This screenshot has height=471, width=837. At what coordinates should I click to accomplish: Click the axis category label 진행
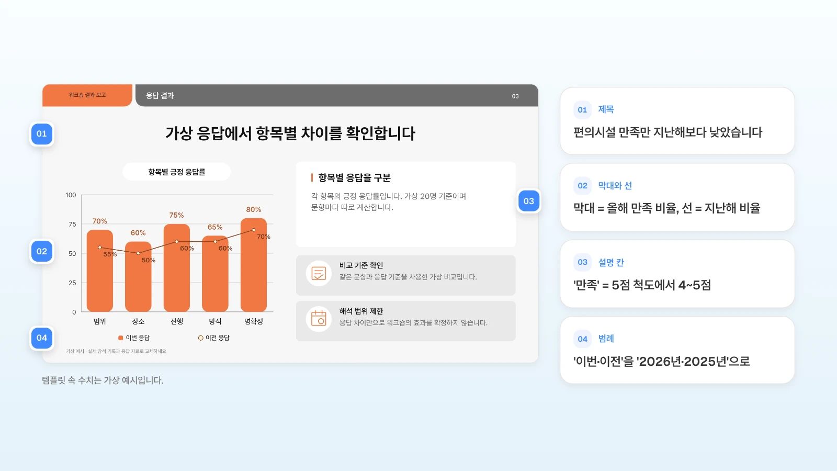177,321
